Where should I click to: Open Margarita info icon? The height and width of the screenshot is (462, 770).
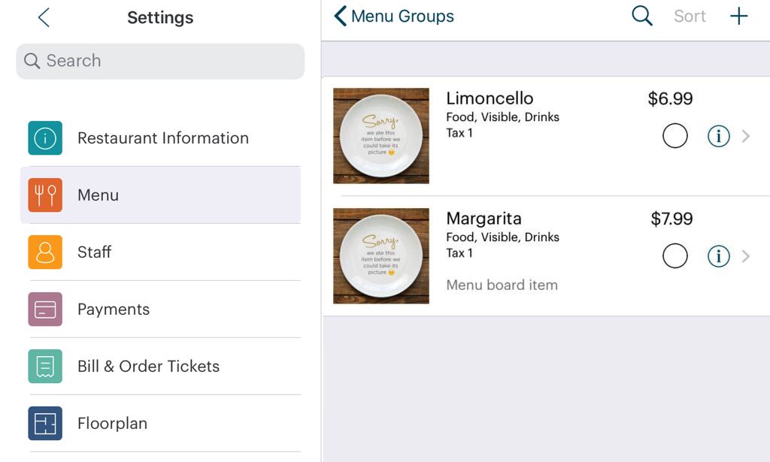pos(719,256)
